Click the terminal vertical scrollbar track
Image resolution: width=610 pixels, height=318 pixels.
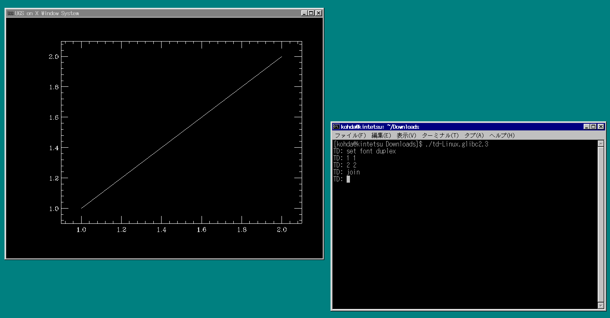[601, 224]
